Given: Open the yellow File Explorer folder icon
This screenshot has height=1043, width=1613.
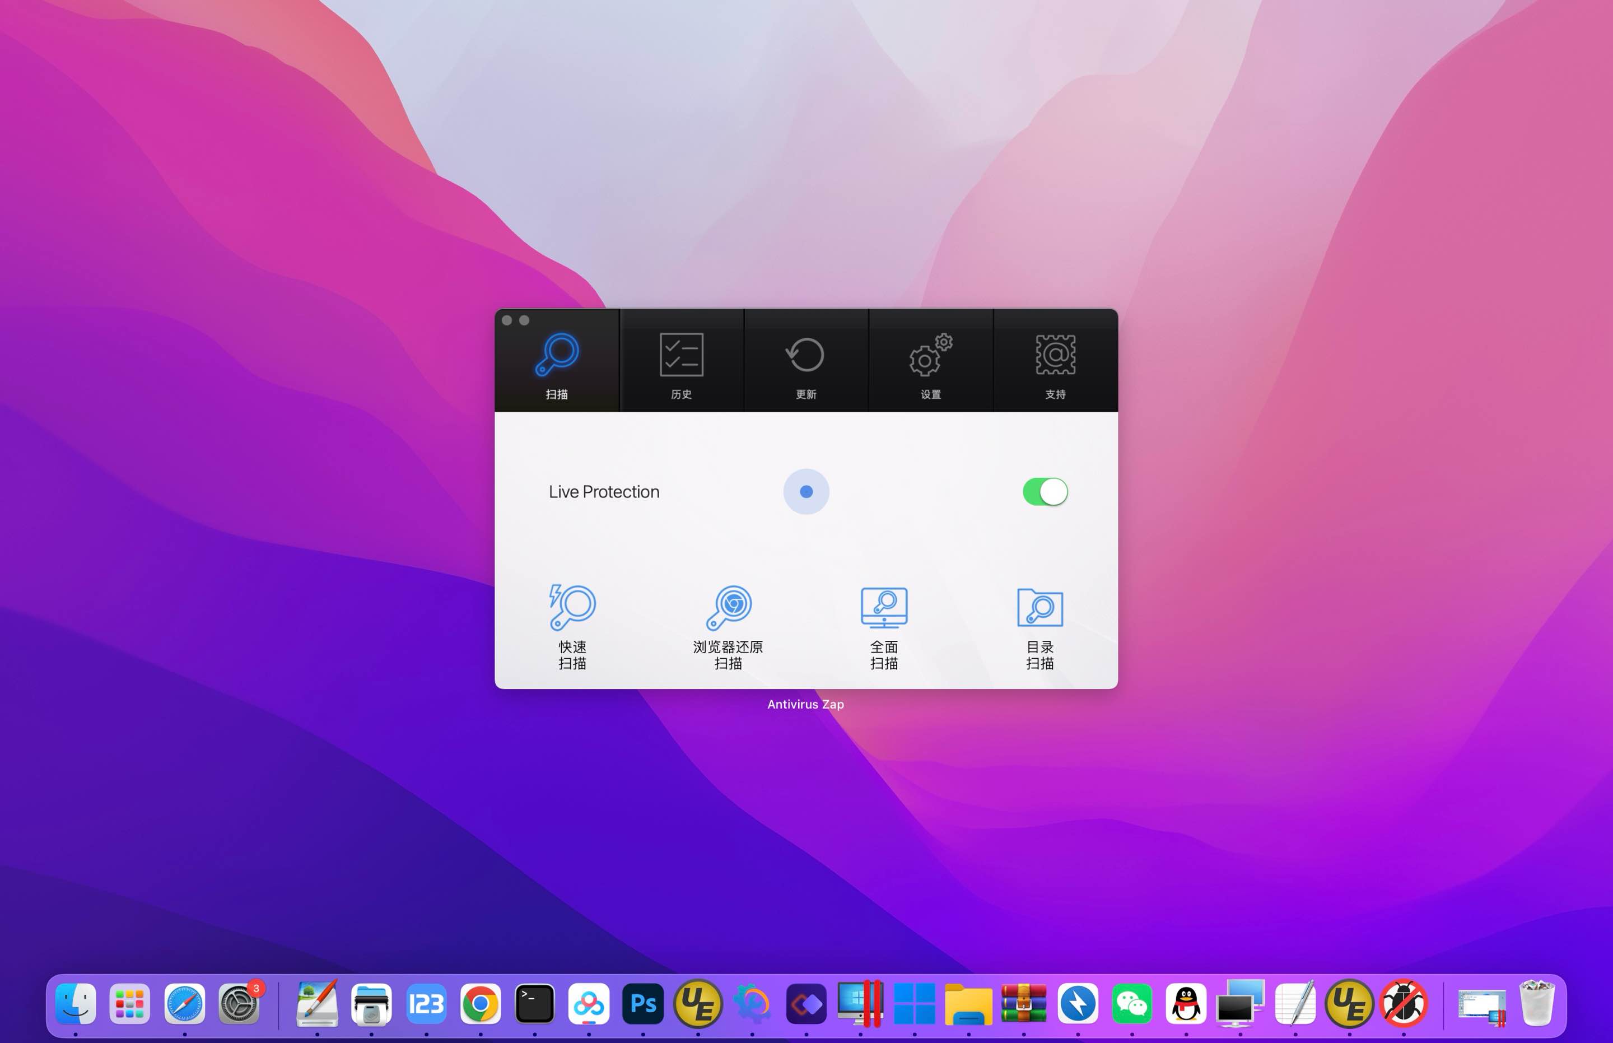Looking at the screenshot, I should click(968, 1003).
